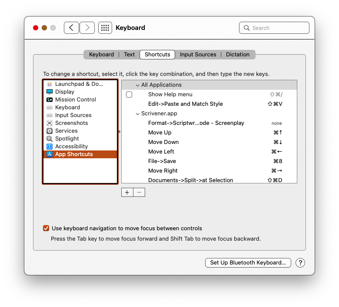Click the 'none' key combination value
This screenshot has height=307, width=339.
[x=277, y=123]
